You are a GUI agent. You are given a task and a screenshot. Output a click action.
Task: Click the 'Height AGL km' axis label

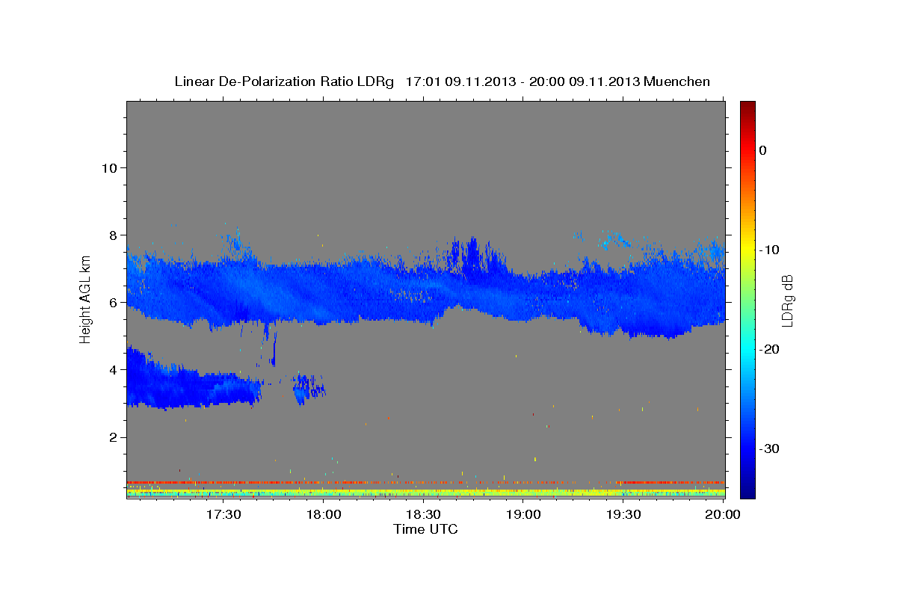click(x=86, y=300)
